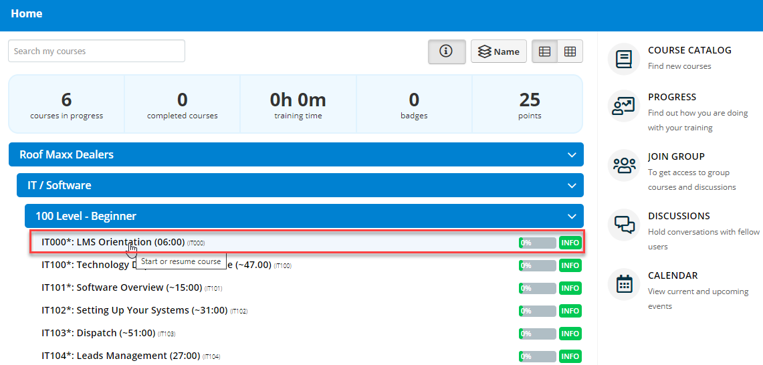The height and width of the screenshot is (365, 763).
Task: Click INFO button for Software Overview
Action: 570,288
